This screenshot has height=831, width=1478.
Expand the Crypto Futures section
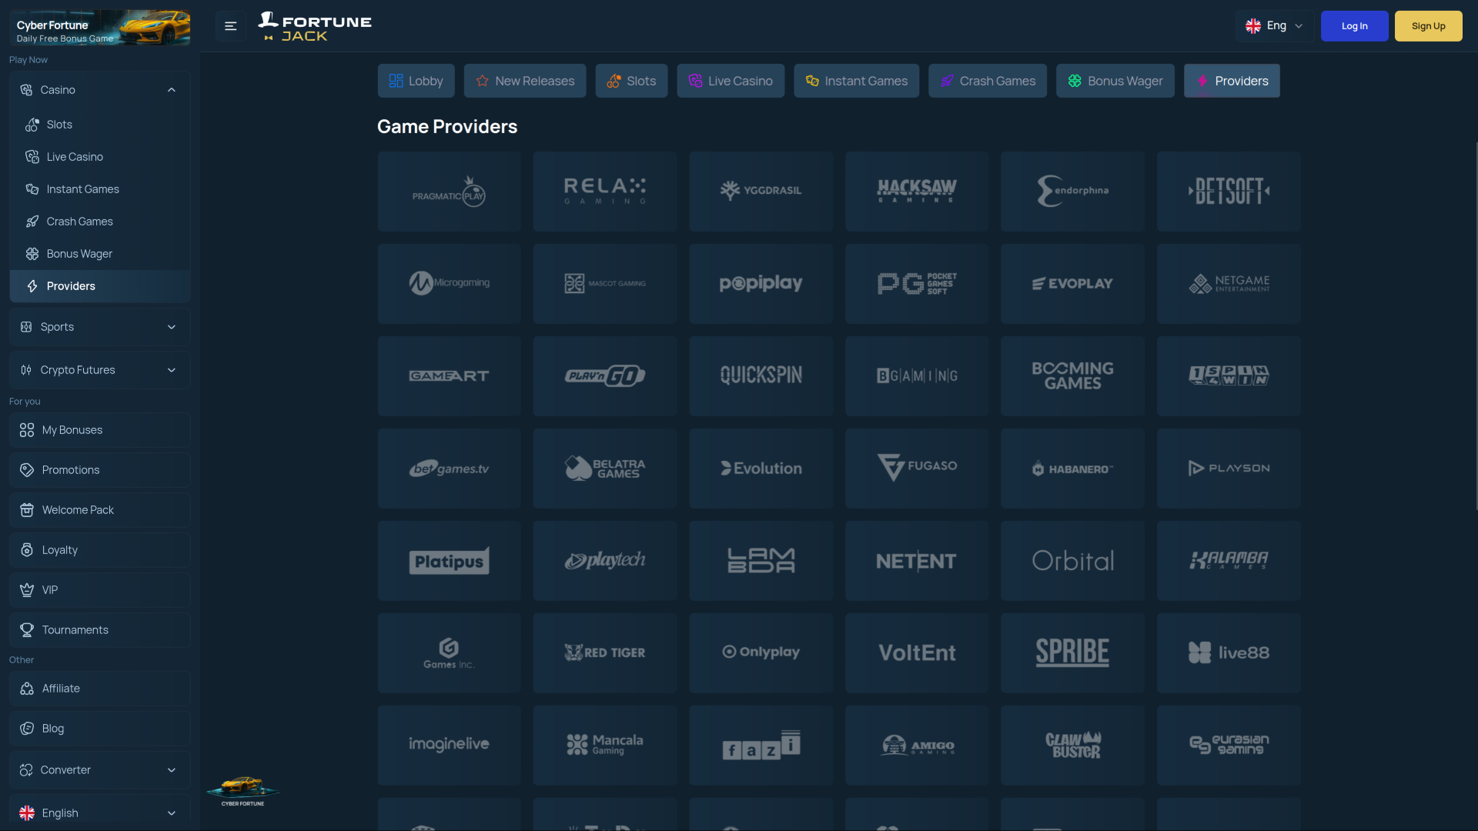point(172,370)
